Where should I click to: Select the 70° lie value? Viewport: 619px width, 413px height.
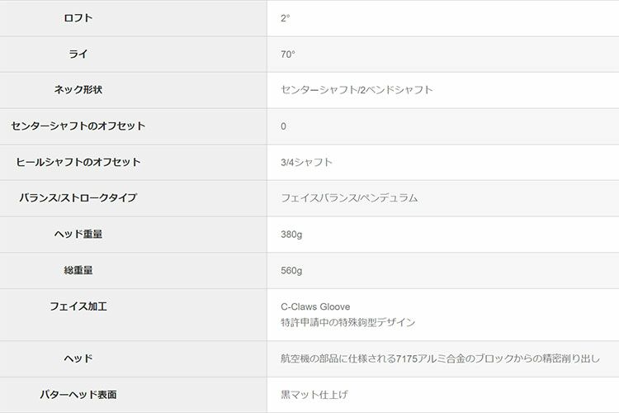coord(288,55)
